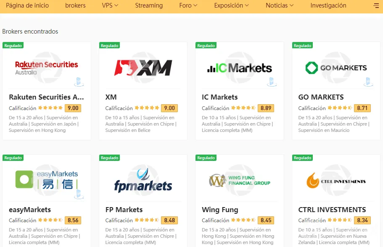
Task: Click the Regulado badge on IC Markets card
Action: coord(206,45)
